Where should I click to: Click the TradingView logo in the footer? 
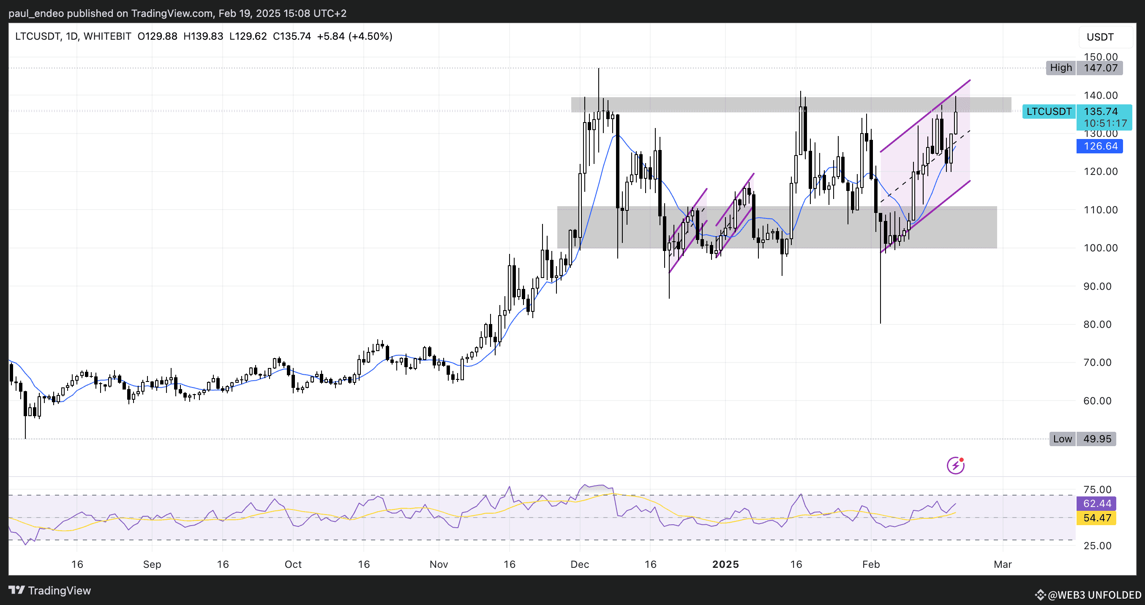click(49, 590)
